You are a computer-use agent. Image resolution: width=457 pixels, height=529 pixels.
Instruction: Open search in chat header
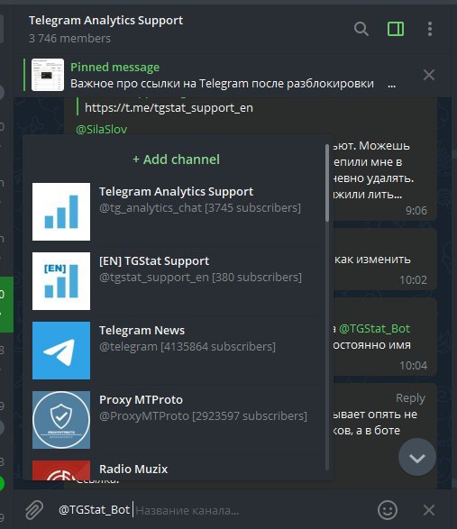361,29
